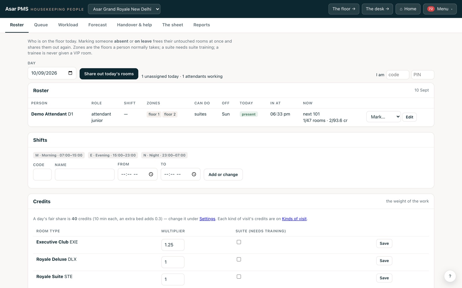The image size is (462, 288).
Task: Switch to the Forecast tab
Action: (x=98, y=25)
